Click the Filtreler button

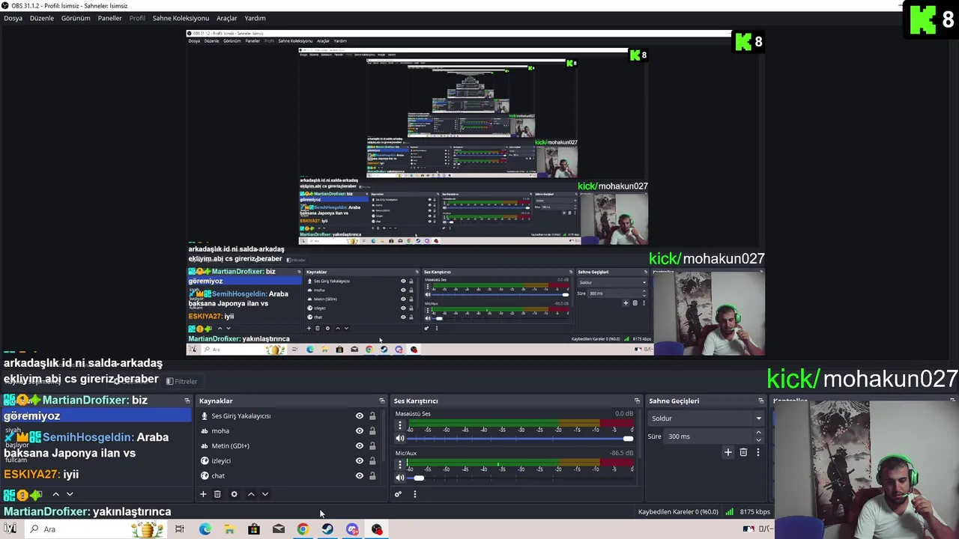tap(181, 382)
